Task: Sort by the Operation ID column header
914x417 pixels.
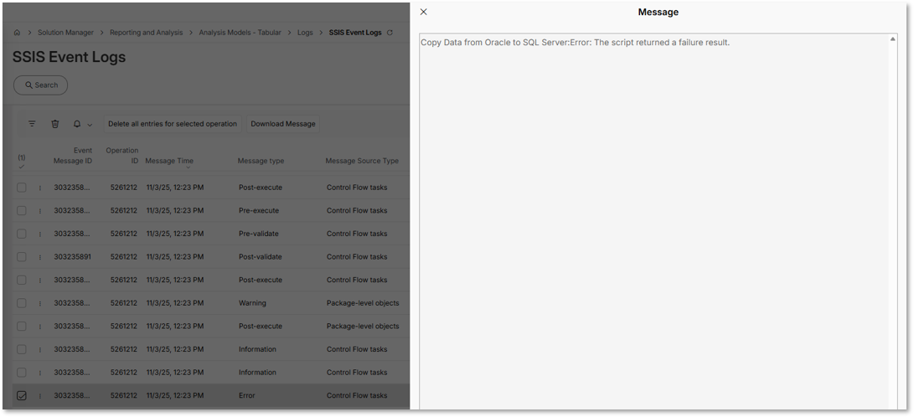Action: coord(122,156)
